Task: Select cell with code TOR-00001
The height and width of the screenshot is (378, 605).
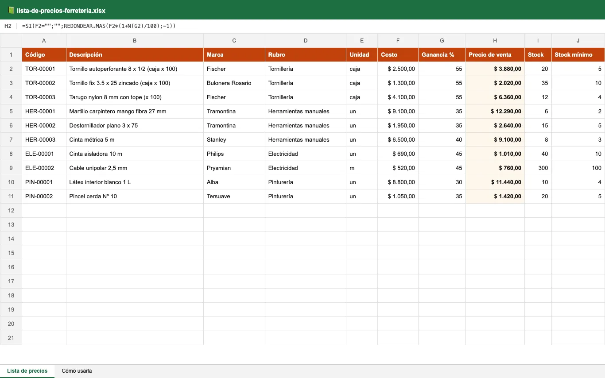Action: 44,69
